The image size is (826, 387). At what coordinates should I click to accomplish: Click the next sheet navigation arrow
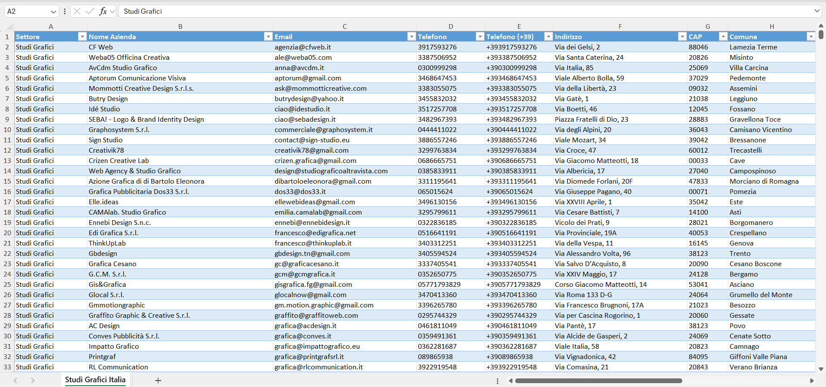(x=33, y=381)
